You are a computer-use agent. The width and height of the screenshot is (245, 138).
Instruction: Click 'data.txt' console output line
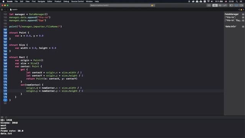[x=6, y=134]
